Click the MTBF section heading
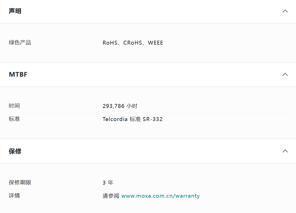 coord(18,74)
